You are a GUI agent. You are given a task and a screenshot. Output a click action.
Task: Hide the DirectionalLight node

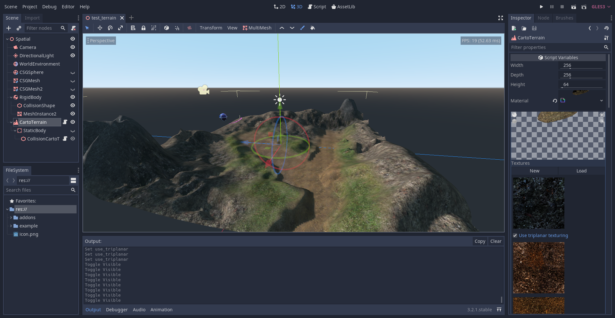click(x=73, y=55)
